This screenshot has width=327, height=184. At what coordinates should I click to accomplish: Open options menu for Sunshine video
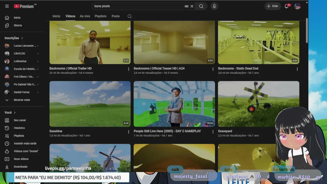[129, 132]
